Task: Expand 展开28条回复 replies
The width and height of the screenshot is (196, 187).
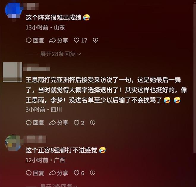Action: (58, 54)
